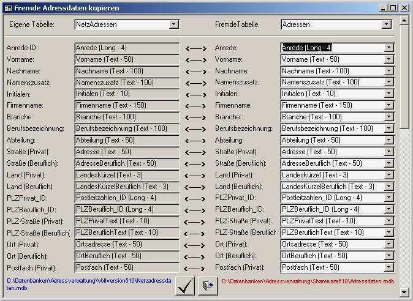Click the left PLZPrivat_ID label
This screenshot has width=413, height=301.
point(28,198)
